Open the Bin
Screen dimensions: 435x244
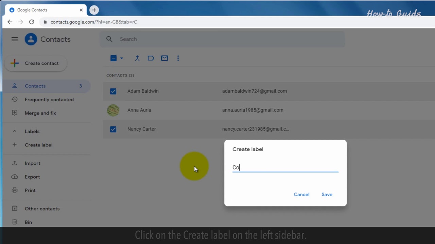[x=47, y=222]
